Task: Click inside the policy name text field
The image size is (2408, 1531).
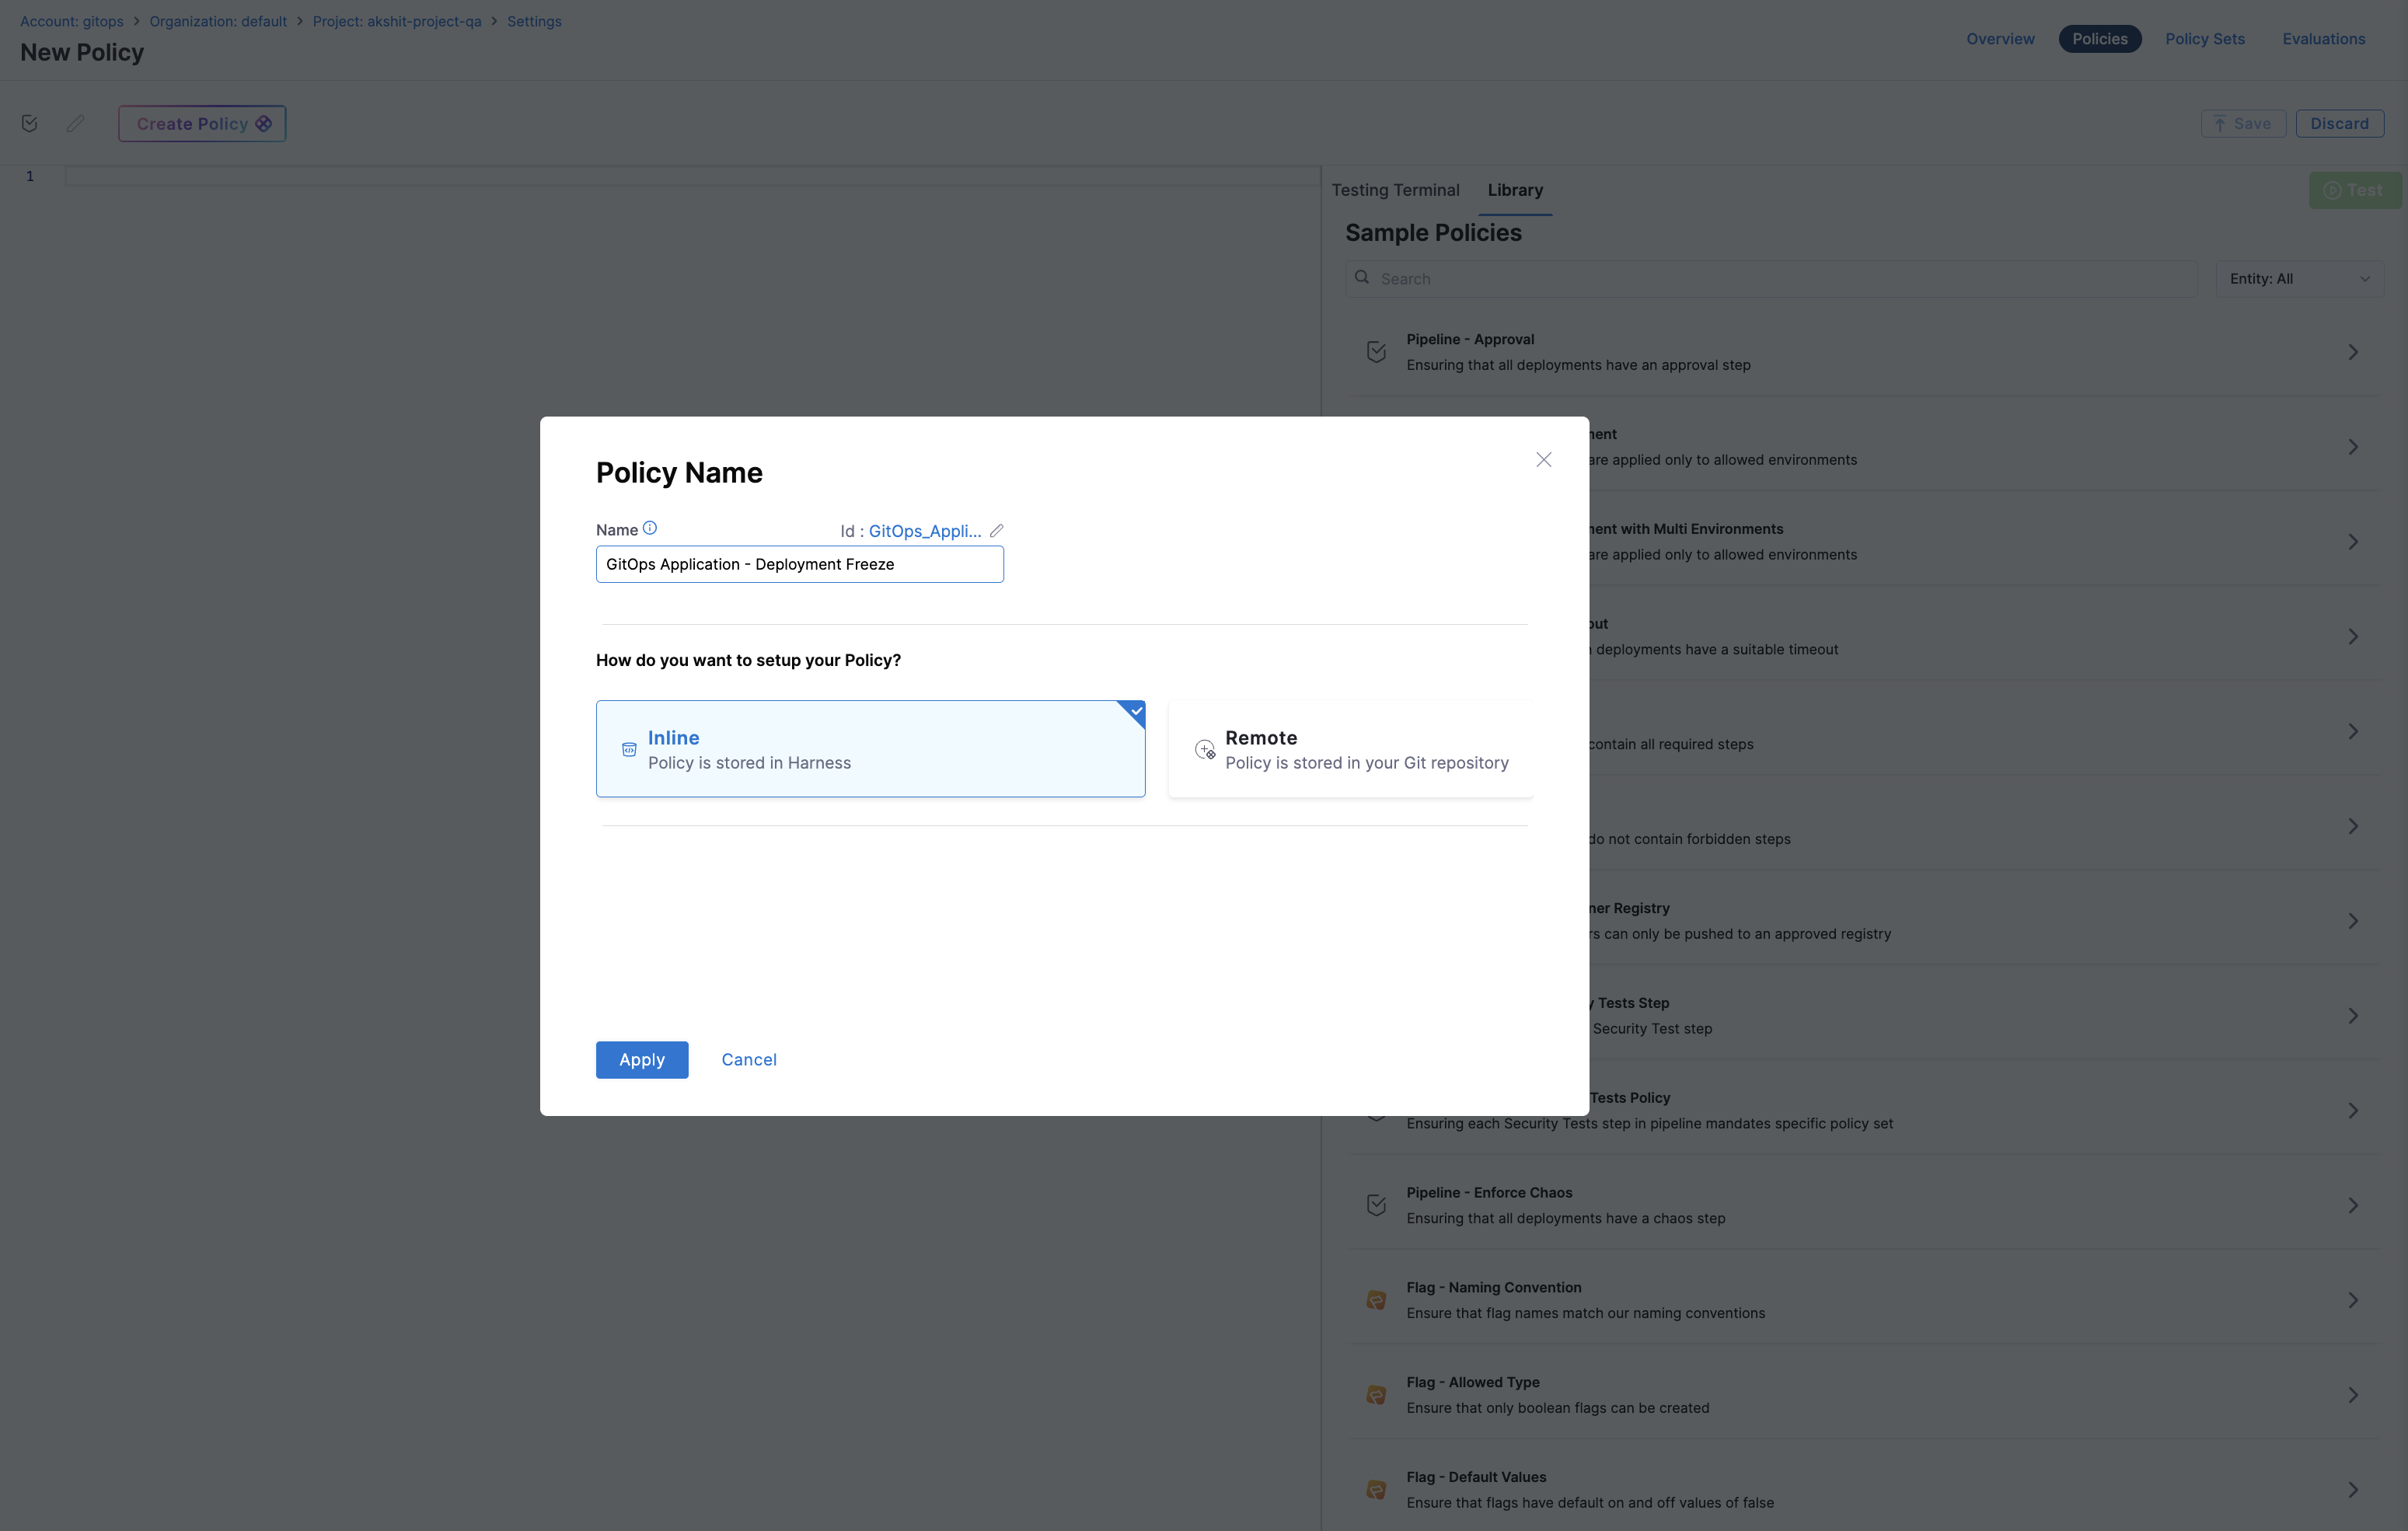Action: coord(798,563)
